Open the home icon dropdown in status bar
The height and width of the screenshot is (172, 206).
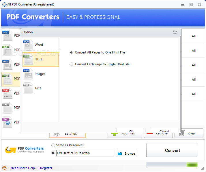(5, 168)
